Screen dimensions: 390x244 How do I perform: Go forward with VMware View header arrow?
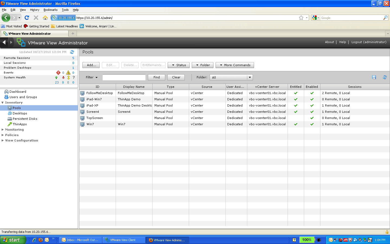point(11,42)
